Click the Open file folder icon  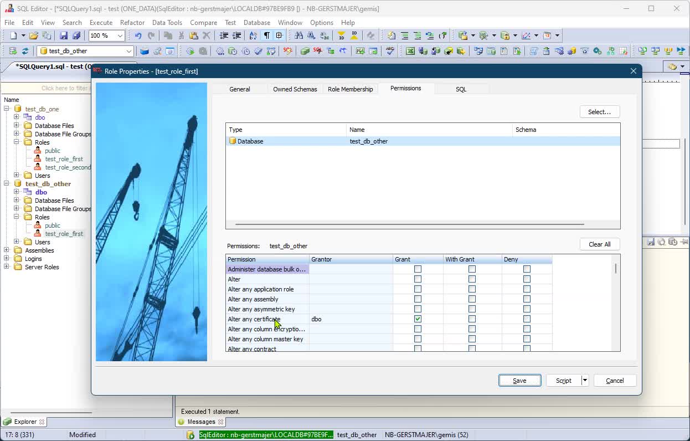pyautogui.click(x=34, y=35)
